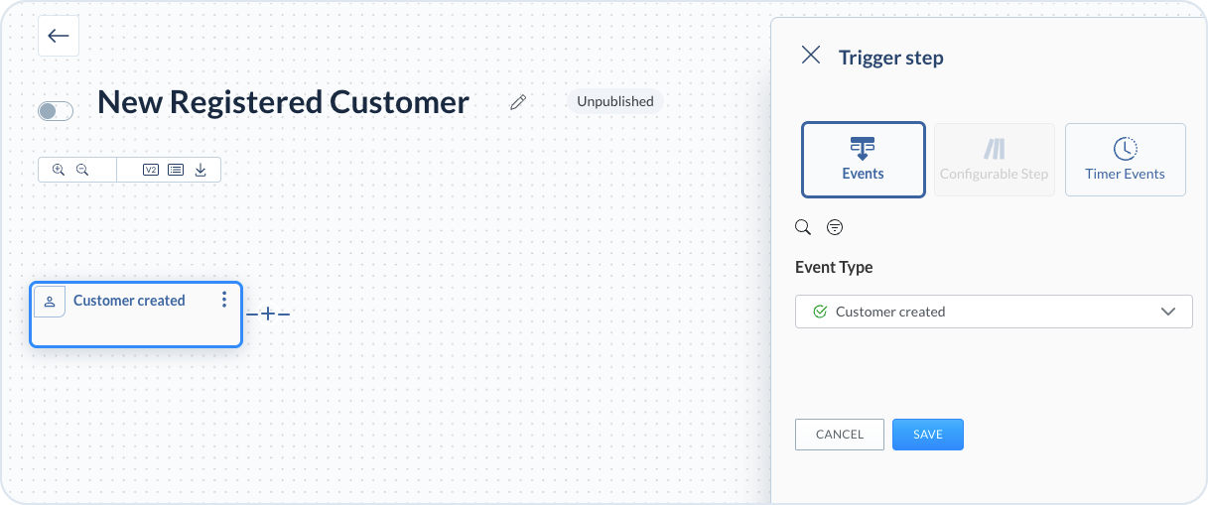This screenshot has height=505, width=1208.
Task: Switch to the Timer Events tab
Action: point(1125,160)
